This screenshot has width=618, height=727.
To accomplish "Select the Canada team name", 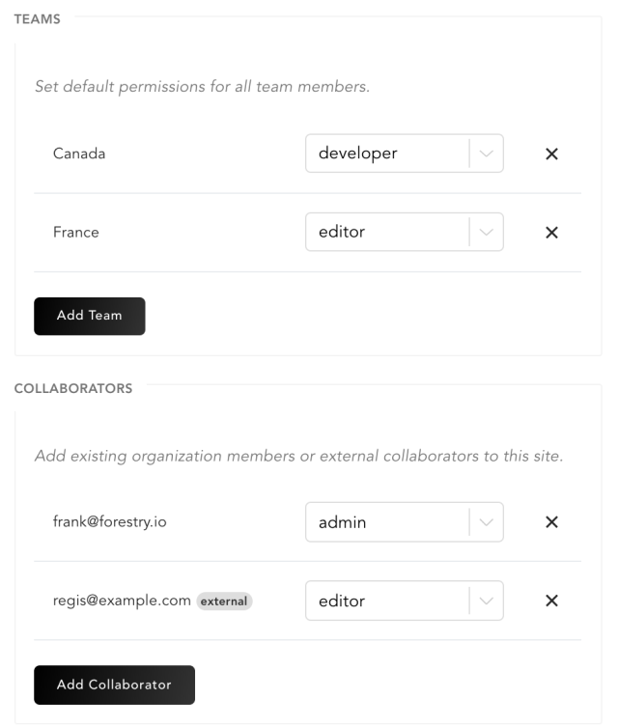I will click(79, 154).
